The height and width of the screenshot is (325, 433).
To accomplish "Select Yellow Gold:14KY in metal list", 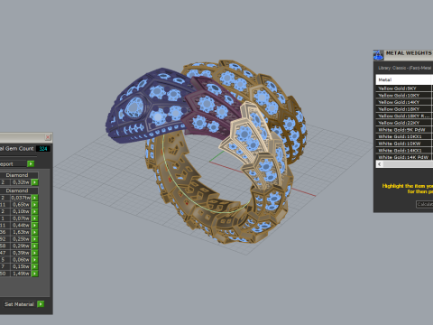I will point(403,102).
